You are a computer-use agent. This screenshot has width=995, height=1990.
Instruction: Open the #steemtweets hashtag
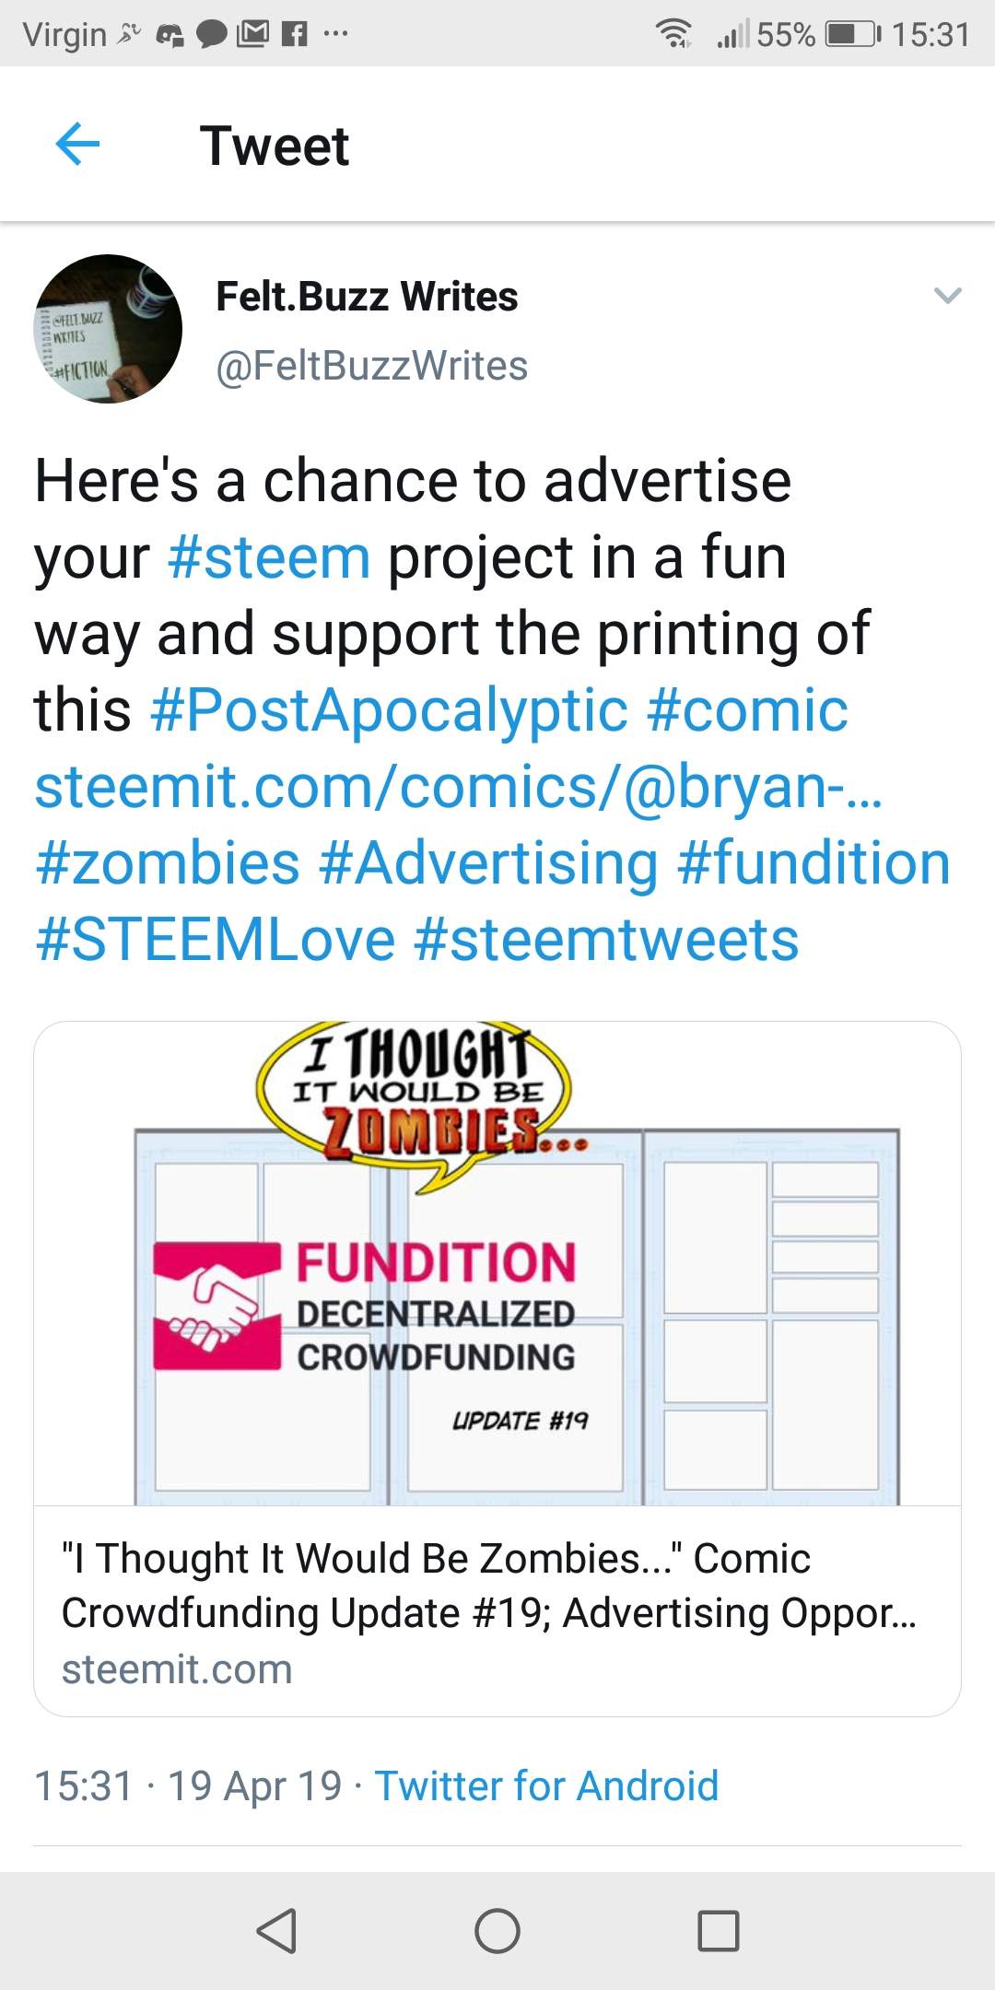606,940
